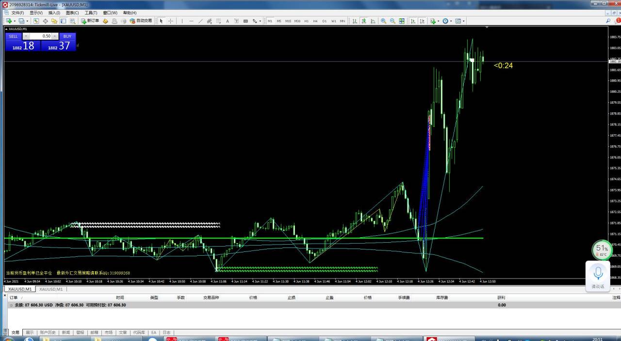Open 显示(V) menu
Viewport: 621px width, 341px height.
click(36, 13)
